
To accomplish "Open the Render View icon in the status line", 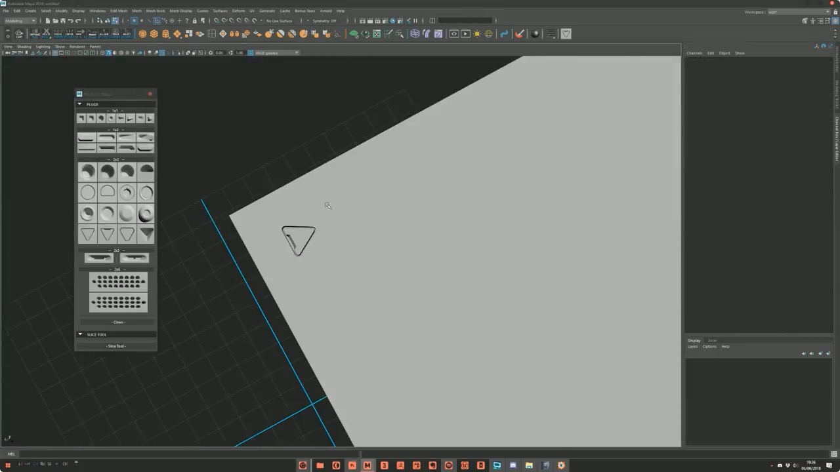I will coord(363,20).
